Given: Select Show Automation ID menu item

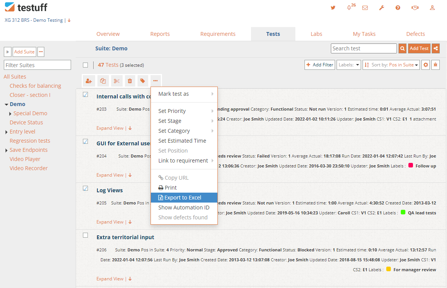Looking at the screenshot, I should tap(184, 208).
